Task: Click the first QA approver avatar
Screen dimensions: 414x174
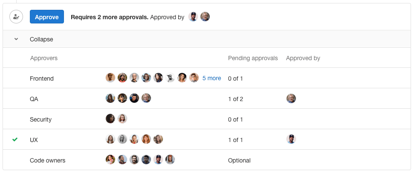Action: 110,99
